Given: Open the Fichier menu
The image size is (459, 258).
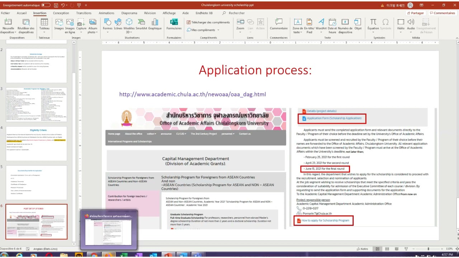Looking at the screenshot, I should pyautogui.click(x=5, y=13).
